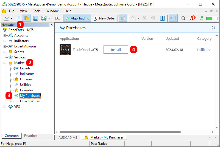This screenshot has width=220, height=147.
Task: Open the View menu
Action: [x=23, y=11]
